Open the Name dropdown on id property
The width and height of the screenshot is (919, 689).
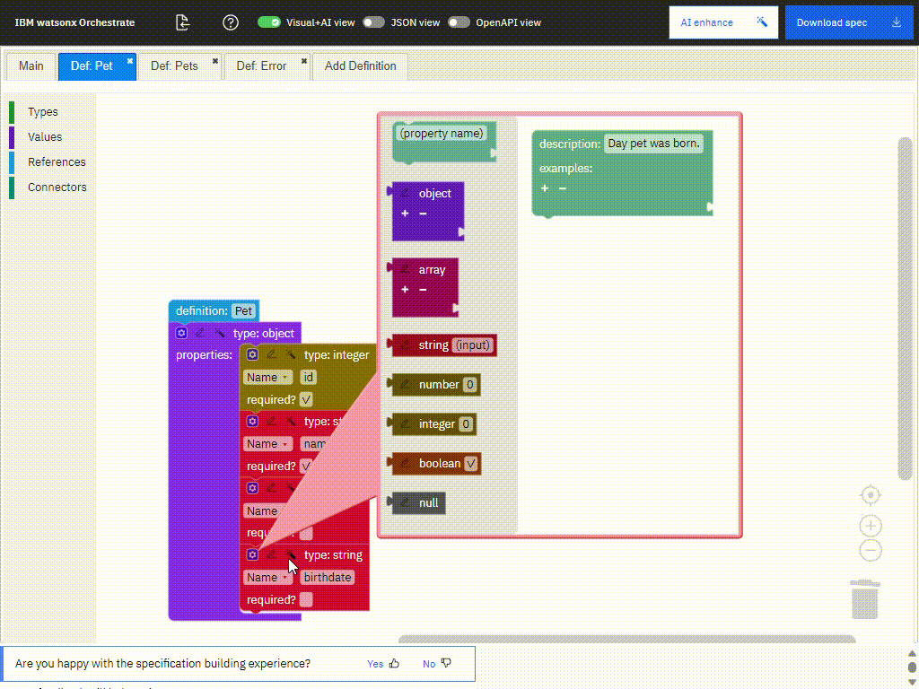267,378
